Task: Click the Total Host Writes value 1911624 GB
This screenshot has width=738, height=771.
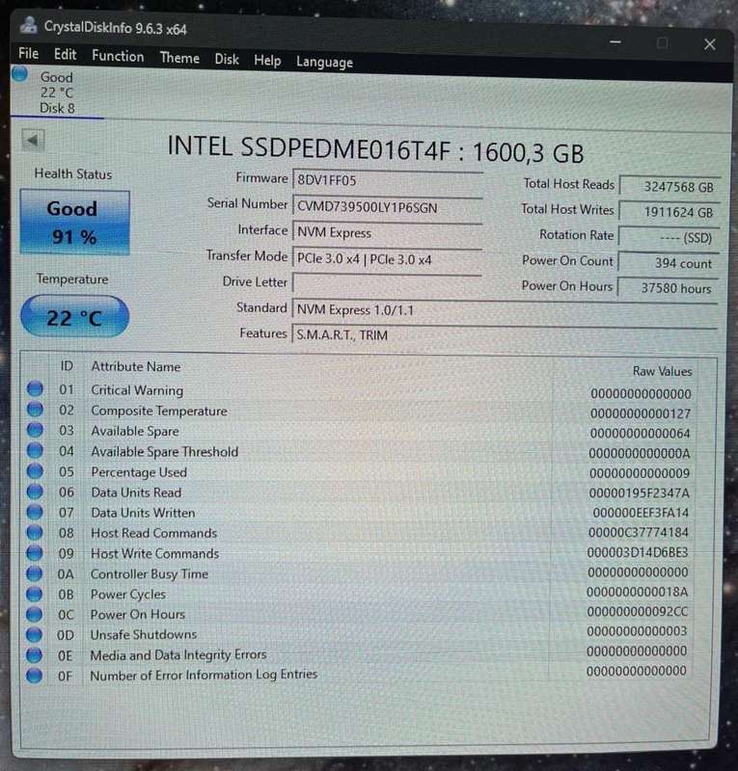Action: (x=670, y=212)
